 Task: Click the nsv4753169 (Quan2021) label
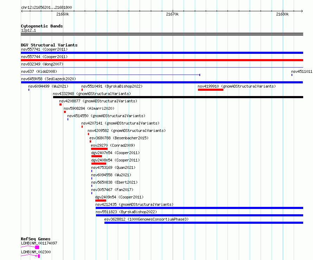(113, 167)
